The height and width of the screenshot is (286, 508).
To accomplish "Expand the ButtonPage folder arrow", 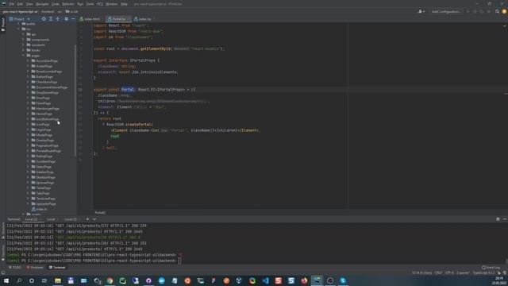I will (x=29, y=76).
